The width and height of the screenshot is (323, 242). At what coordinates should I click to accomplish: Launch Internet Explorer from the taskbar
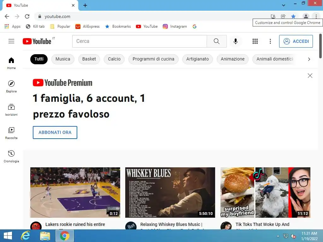[26, 236]
